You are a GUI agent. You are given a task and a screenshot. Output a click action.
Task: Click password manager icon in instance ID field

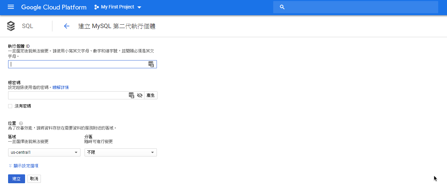151,64
